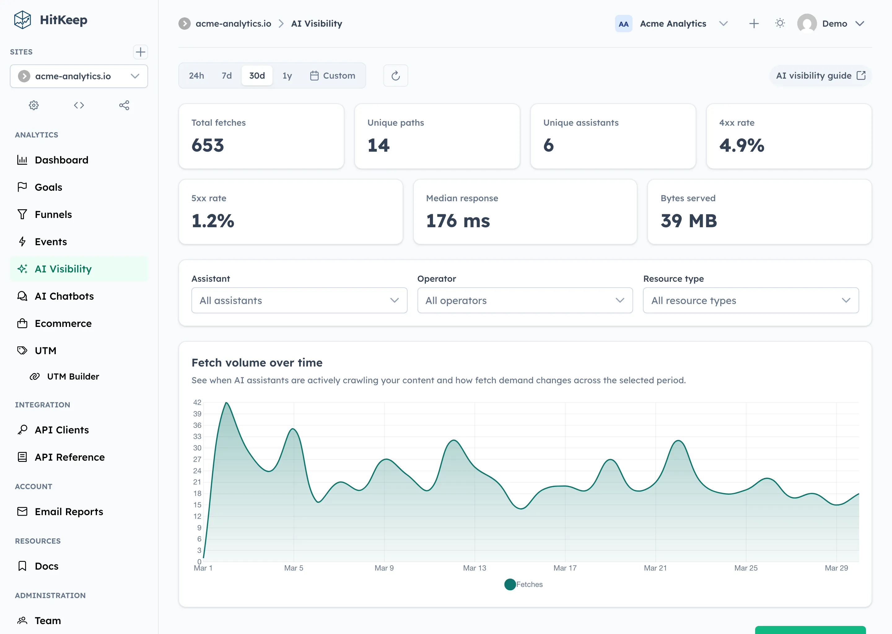Expand the All resource types dropdown
Screen dimensions: 892x634
click(750, 300)
